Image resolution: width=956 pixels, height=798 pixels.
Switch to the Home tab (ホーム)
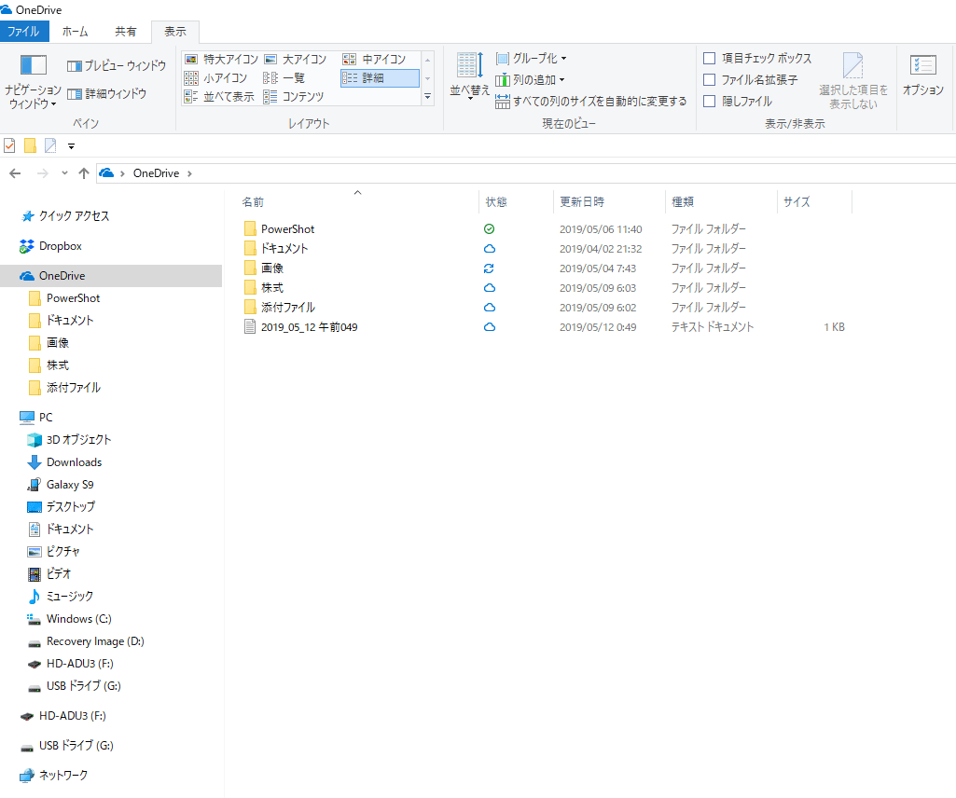(x=75, y=32)
